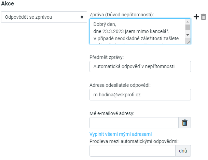Click the 'Adresa odesilatele odpovědi:' label
This screenshot has height=160, width=208.
pyautogui.click(x=120, y=85)
